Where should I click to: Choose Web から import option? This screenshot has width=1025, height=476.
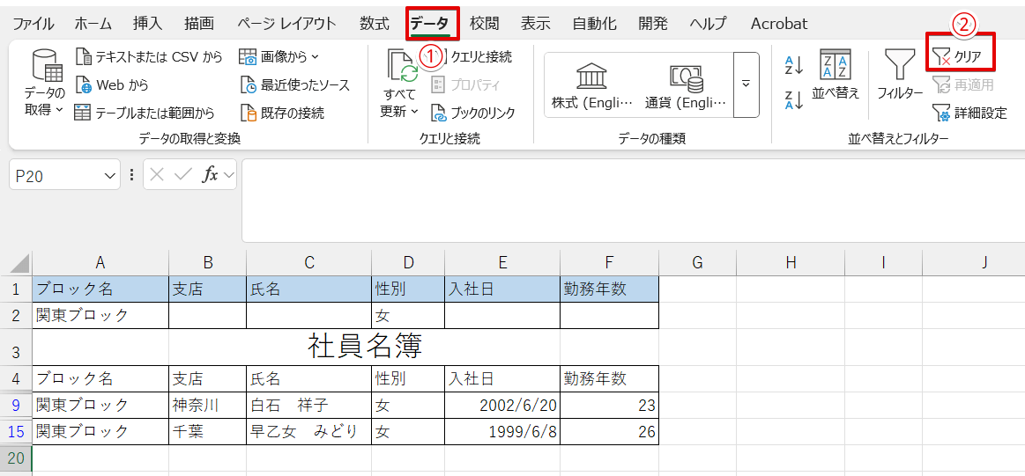(x=113, y=84)
